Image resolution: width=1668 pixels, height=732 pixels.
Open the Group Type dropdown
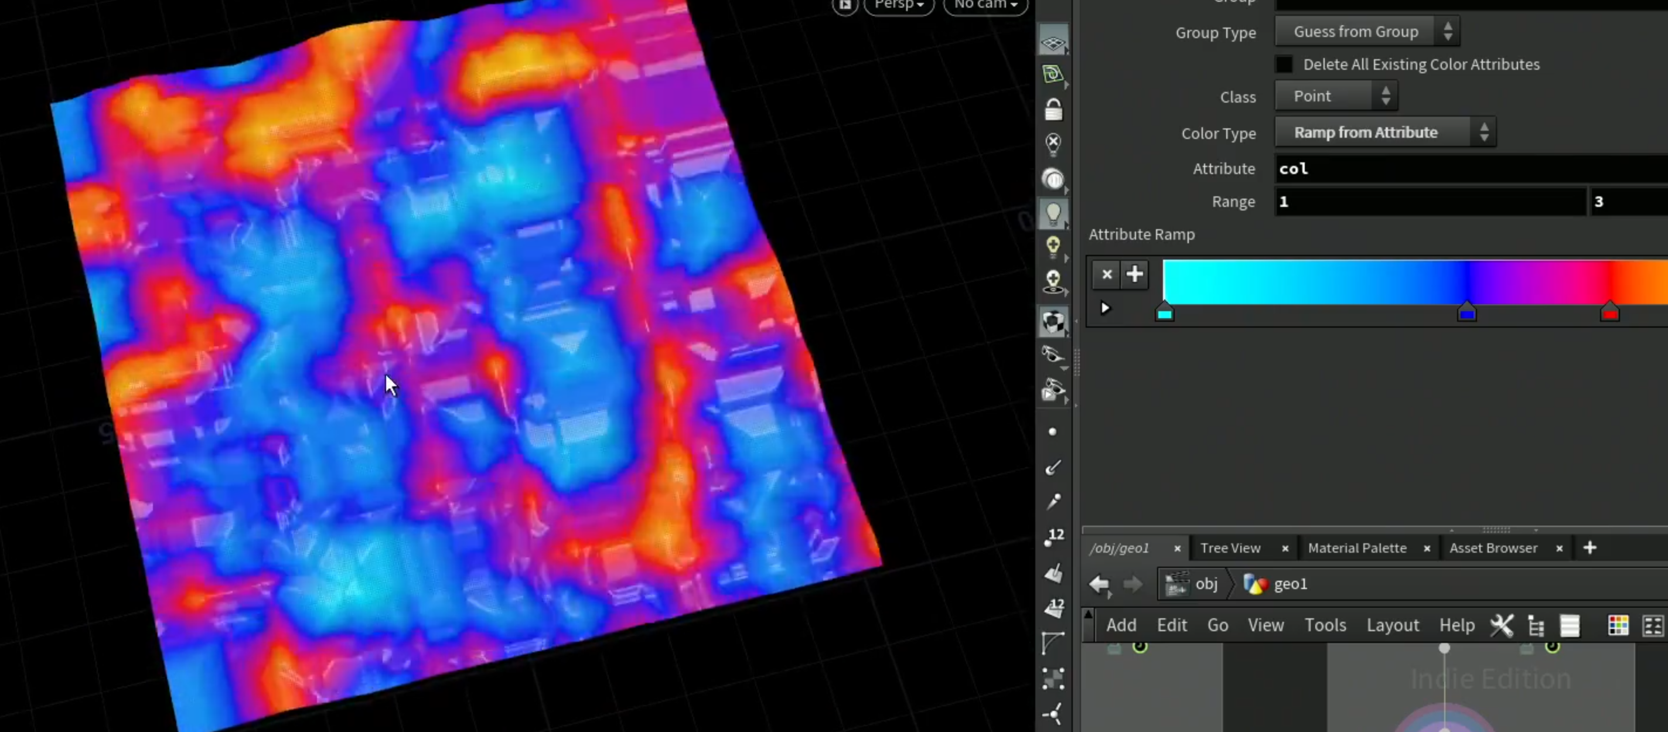1367,31
